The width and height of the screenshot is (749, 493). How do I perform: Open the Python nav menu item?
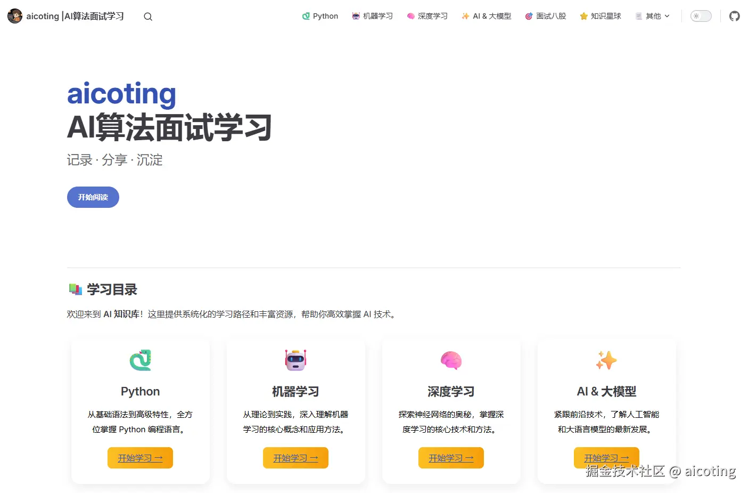pyautogui.click(x=320, y=17)
